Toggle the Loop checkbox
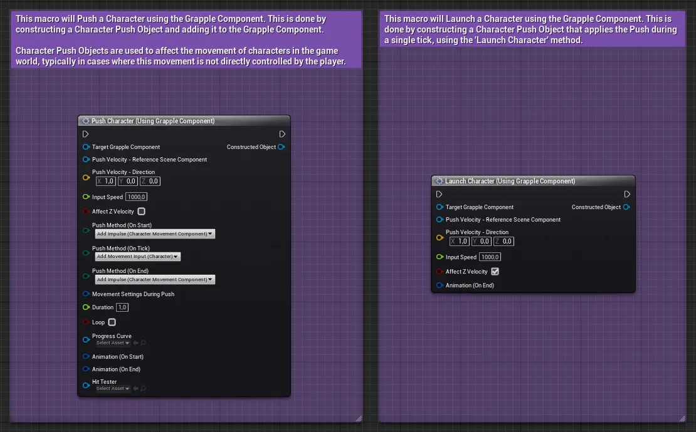The height and width of the screenshot is (432, 696). tap(112, 322)
